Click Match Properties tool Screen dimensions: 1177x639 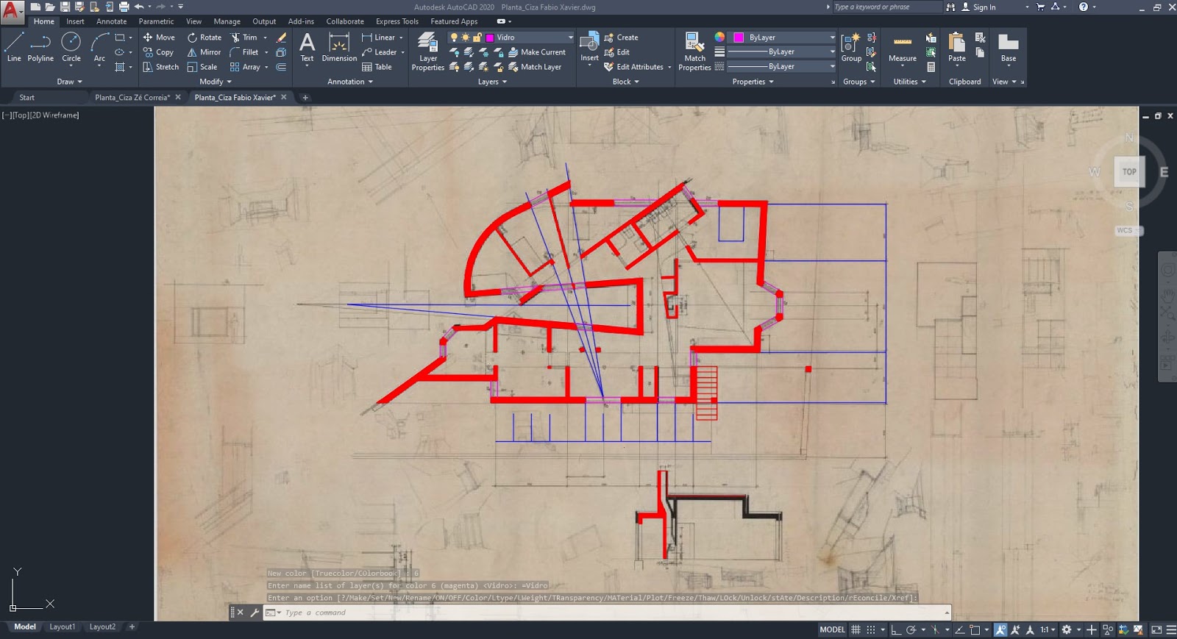(x=694, y=51)
